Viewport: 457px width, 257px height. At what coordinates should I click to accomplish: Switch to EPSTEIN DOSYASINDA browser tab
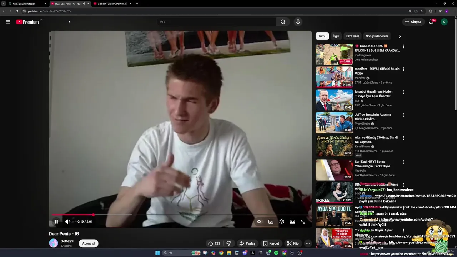[112, 4]
